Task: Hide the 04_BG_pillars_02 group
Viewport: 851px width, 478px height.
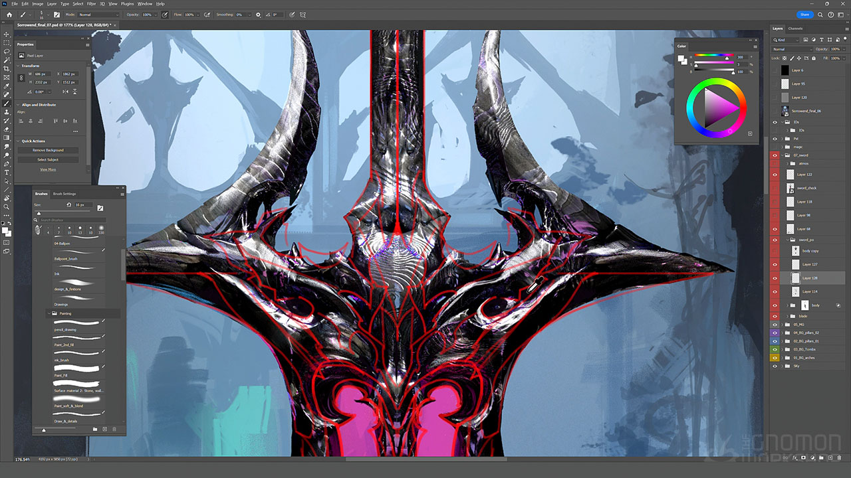Action: [775, 333]
